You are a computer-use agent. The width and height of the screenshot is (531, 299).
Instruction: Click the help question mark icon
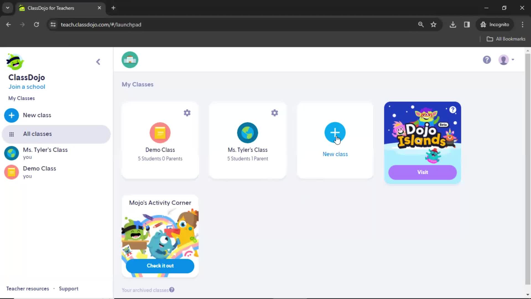[x=487, y=60]
